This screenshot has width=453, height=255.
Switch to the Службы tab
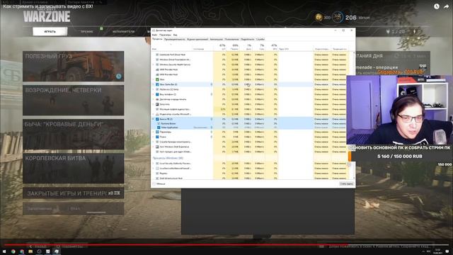[x=260, y=39]
